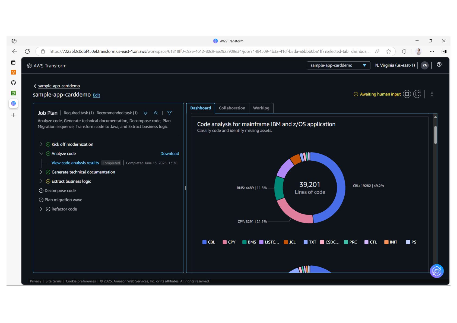Click the dashboard vertical scrollbar thumb
The width and height of the screenshot is (457, 323).
(x=436, y=135)
